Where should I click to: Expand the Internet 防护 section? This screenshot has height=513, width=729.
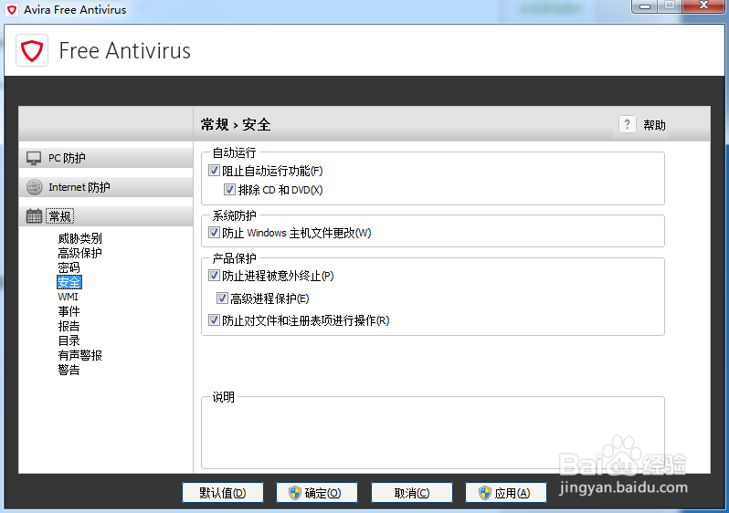106,187
